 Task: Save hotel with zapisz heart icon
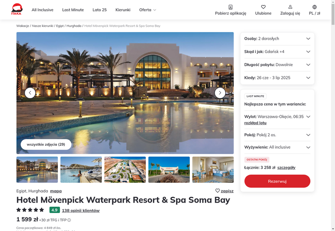click(x=217, y=191)
